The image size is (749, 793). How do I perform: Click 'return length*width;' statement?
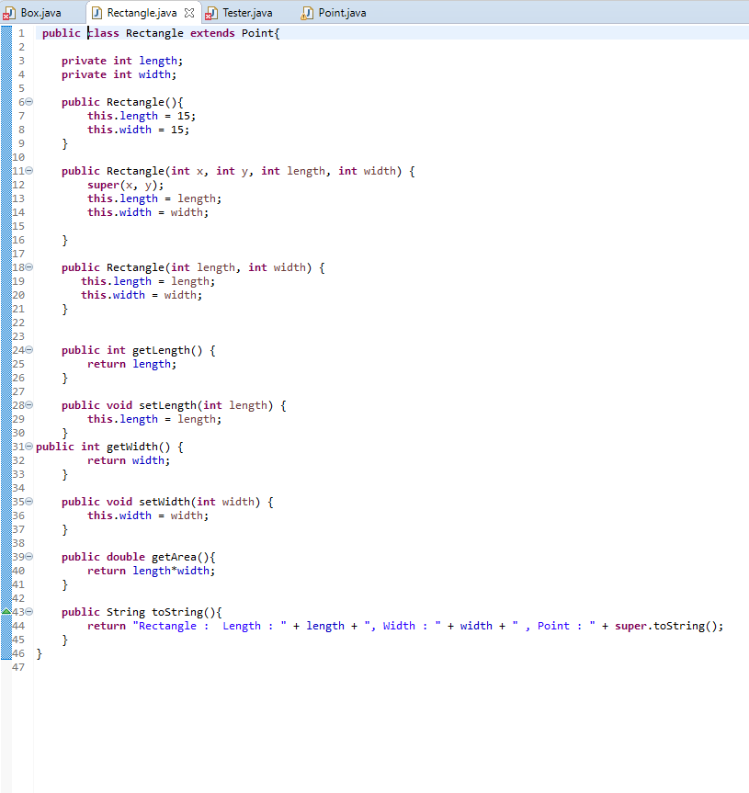point(151,571)
